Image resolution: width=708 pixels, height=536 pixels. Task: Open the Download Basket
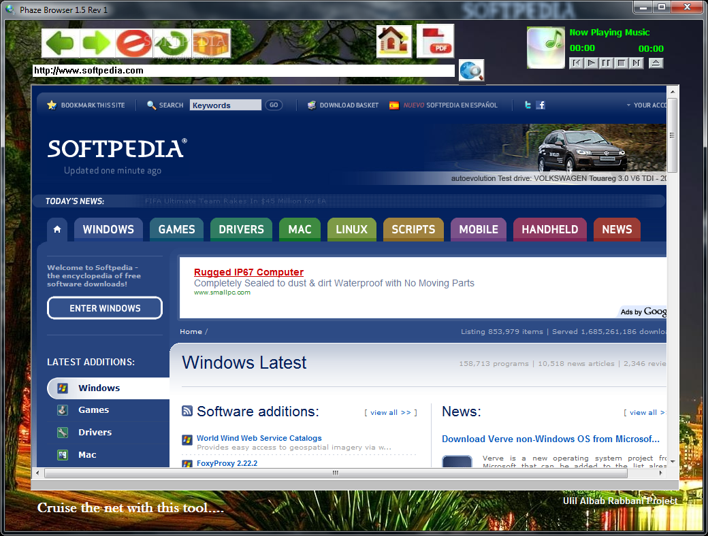point(343,105)
